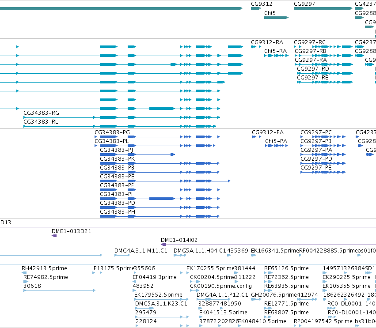Open EST RE74982.5prime
The image size is (376, 328).
46,277
